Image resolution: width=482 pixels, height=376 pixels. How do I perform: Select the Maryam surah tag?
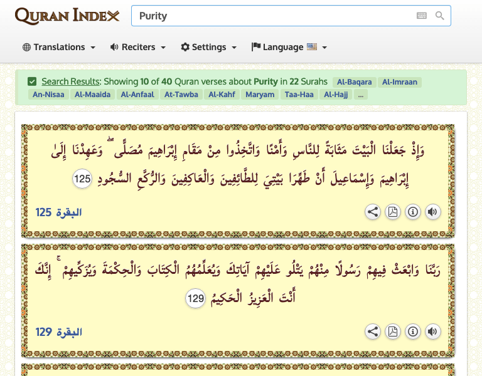[x=260, y=95]
